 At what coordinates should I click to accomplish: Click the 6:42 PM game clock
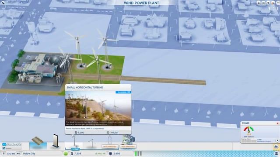coord(11,154)
